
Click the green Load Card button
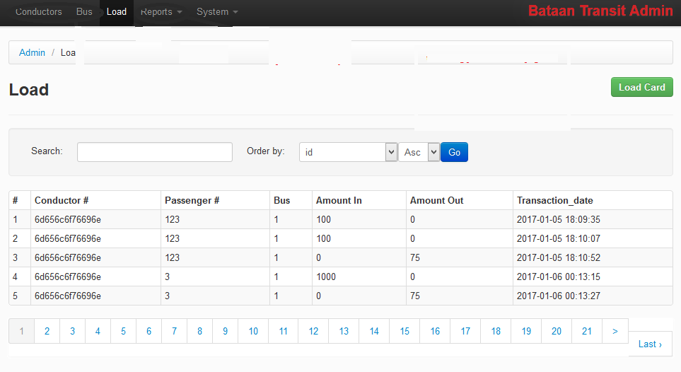tap(641, 87)
